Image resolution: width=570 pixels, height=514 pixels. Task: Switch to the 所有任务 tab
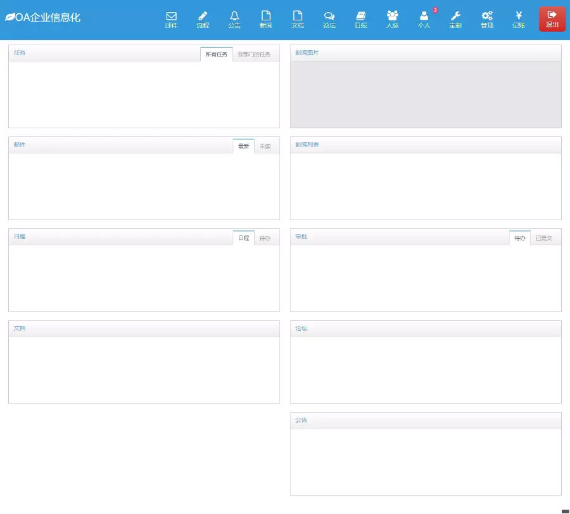(217, 55)
